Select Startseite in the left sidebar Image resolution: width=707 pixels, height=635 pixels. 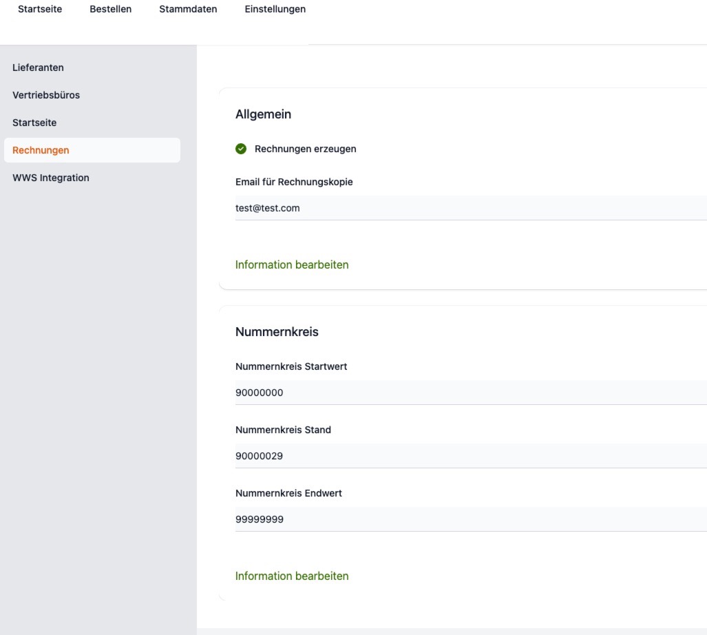pyautogui.click(x=34, y=123)
